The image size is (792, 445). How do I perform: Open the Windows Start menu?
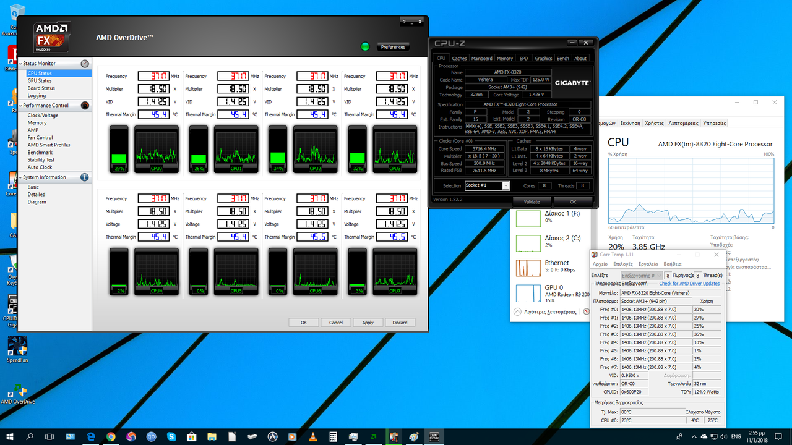(x=10, y=436)
